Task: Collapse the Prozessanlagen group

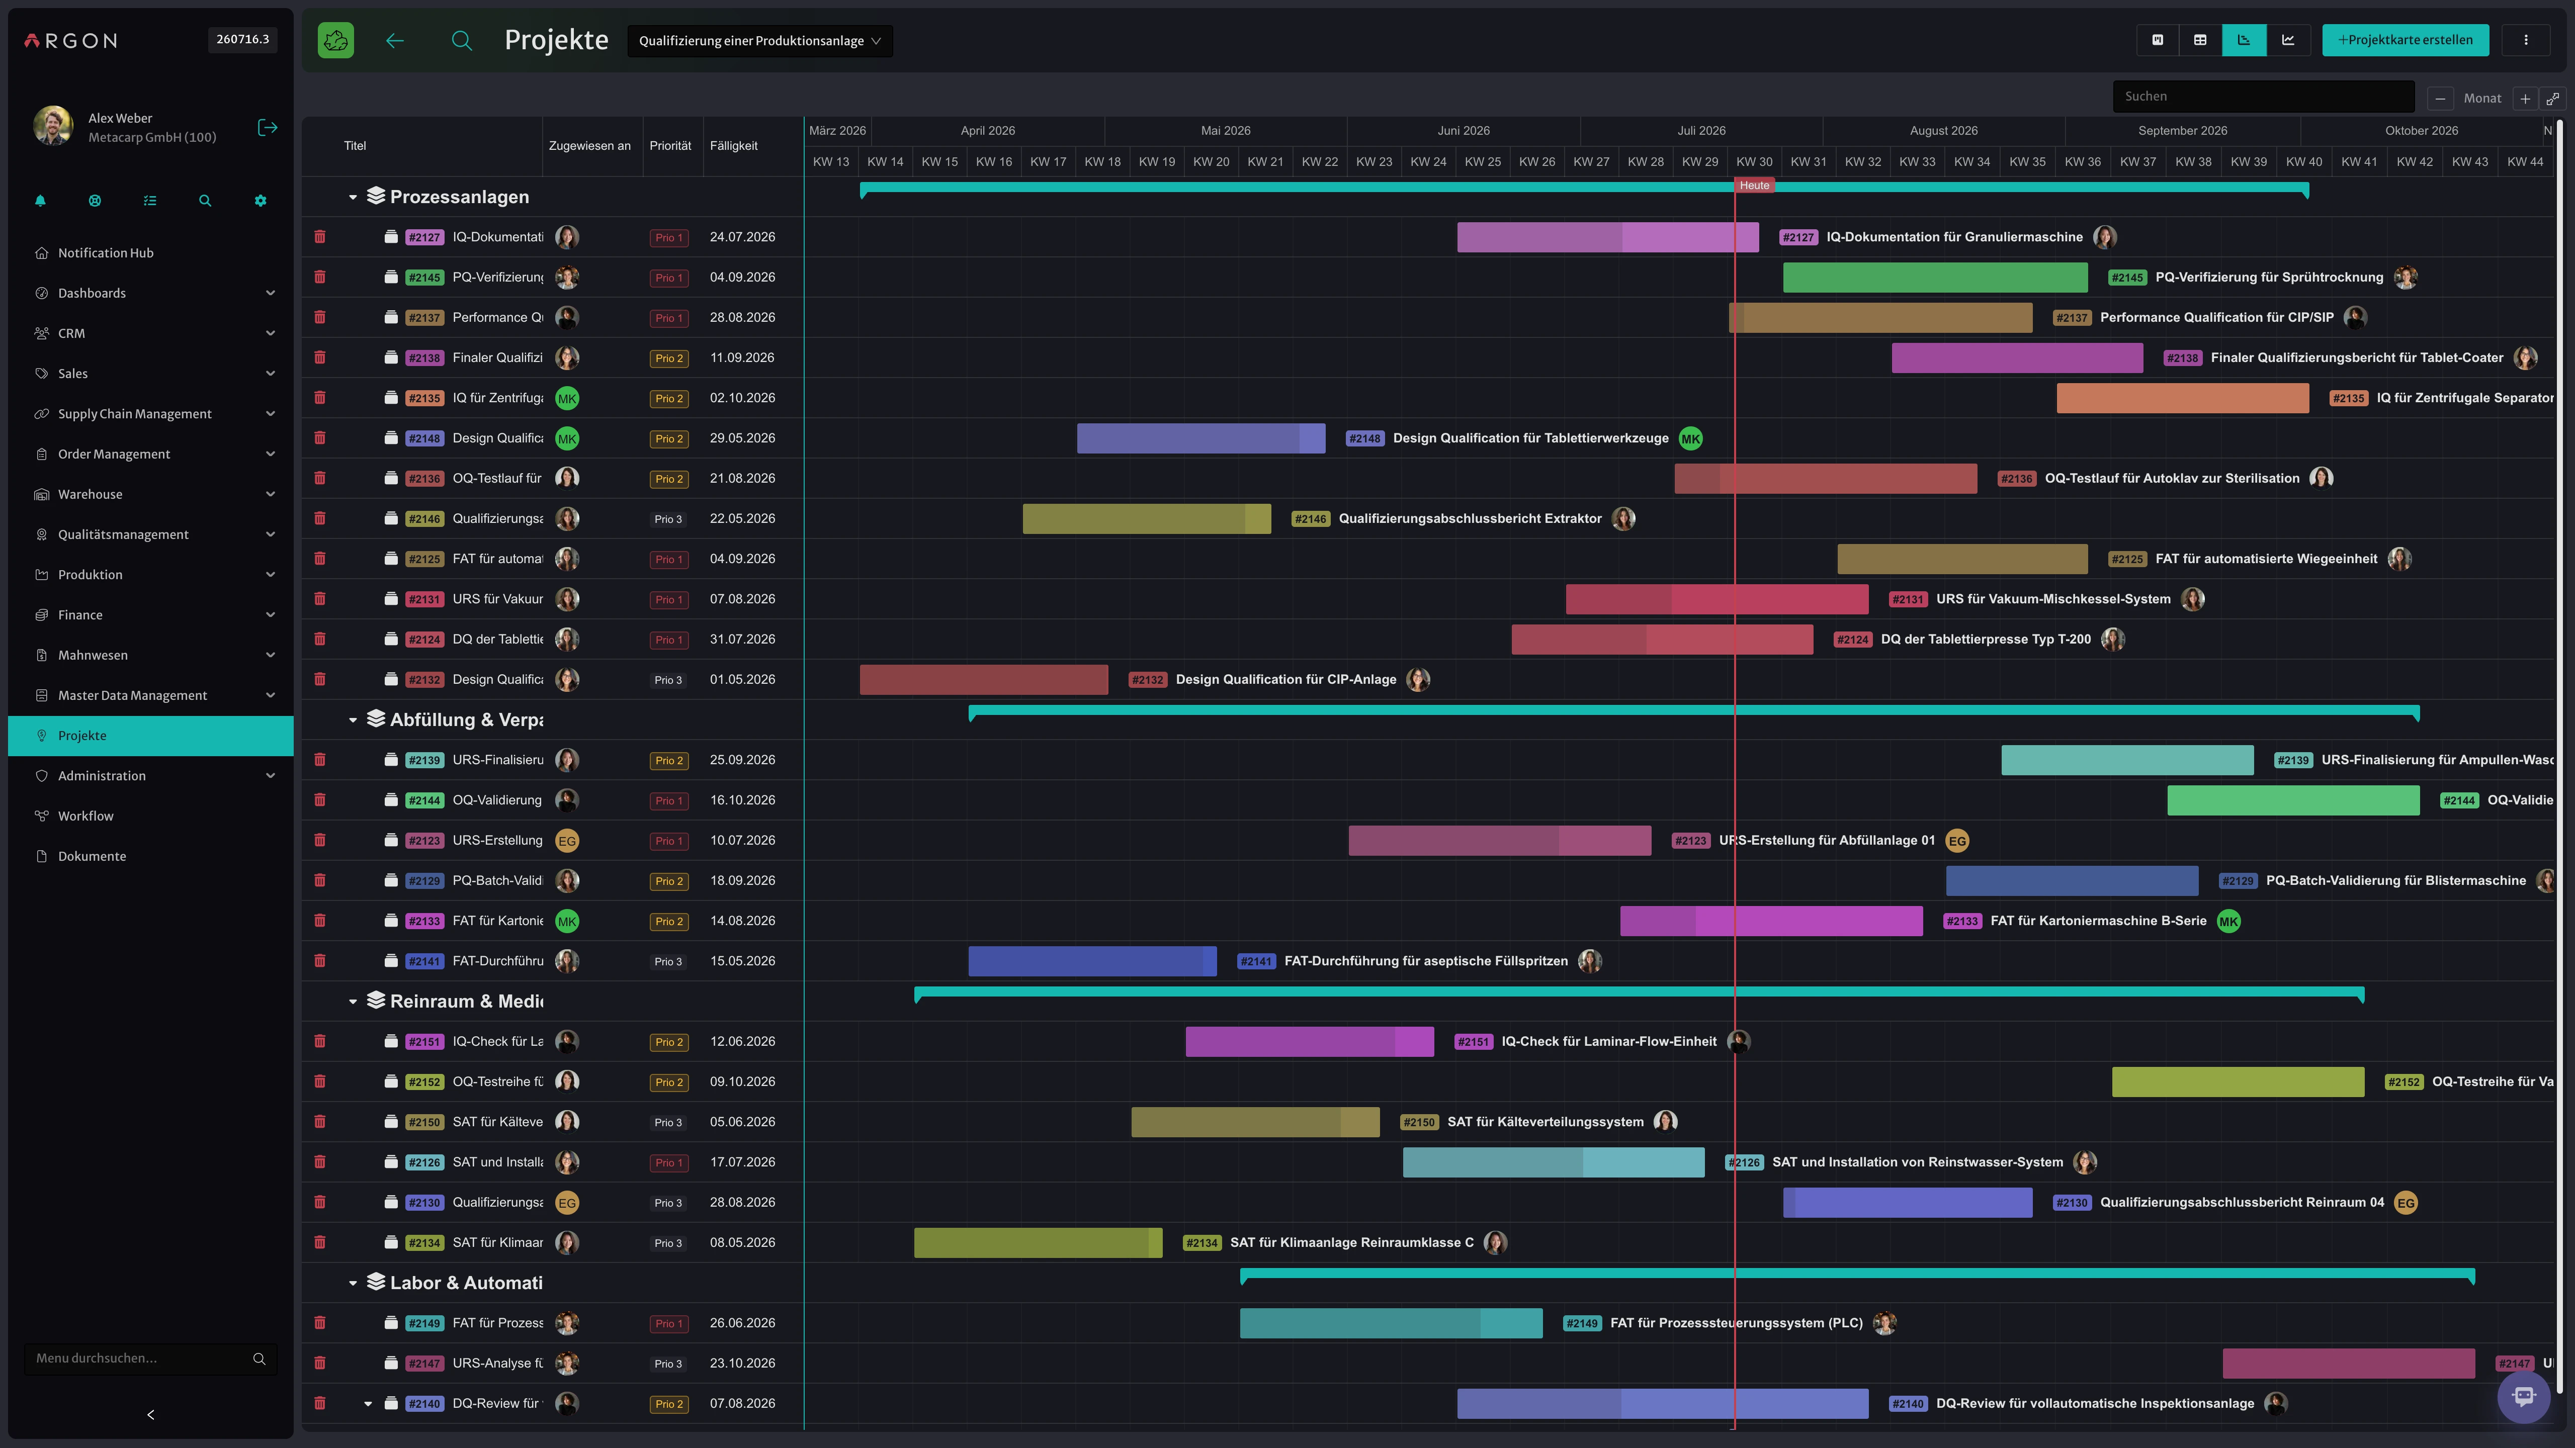Action: [x=353, y=197]
